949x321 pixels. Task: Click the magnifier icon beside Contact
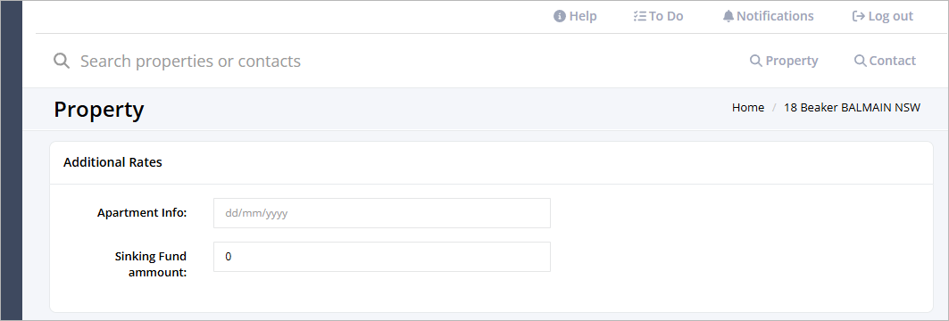coord(860,61)
